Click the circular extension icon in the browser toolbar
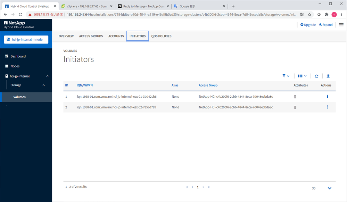The width and height of the screenshot is (347, 202). (319, 15)
